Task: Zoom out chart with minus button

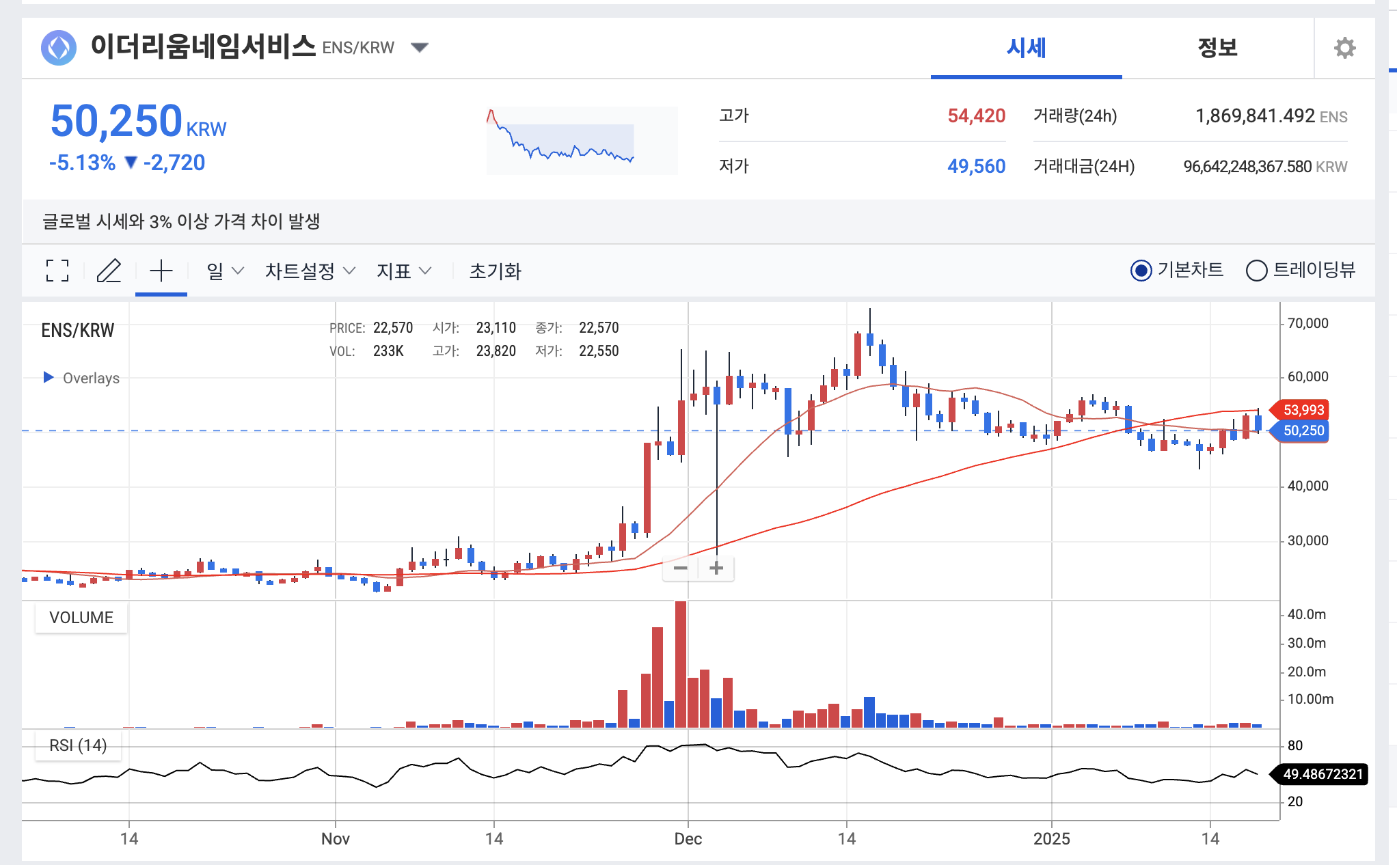Action: click(680, 568)
